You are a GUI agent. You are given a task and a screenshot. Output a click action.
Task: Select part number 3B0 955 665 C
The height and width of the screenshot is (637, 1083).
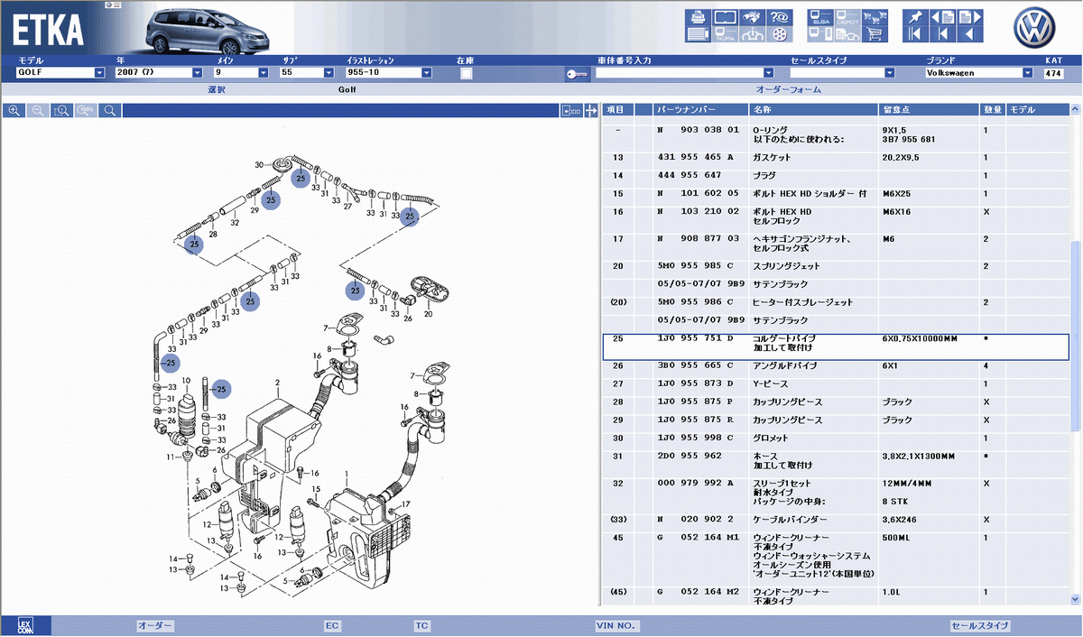point(694,365)
